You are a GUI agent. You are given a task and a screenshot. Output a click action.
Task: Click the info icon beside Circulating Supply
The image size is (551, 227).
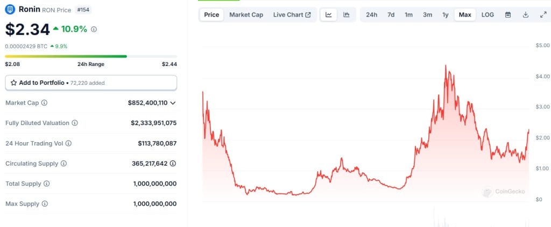[63, 164]
